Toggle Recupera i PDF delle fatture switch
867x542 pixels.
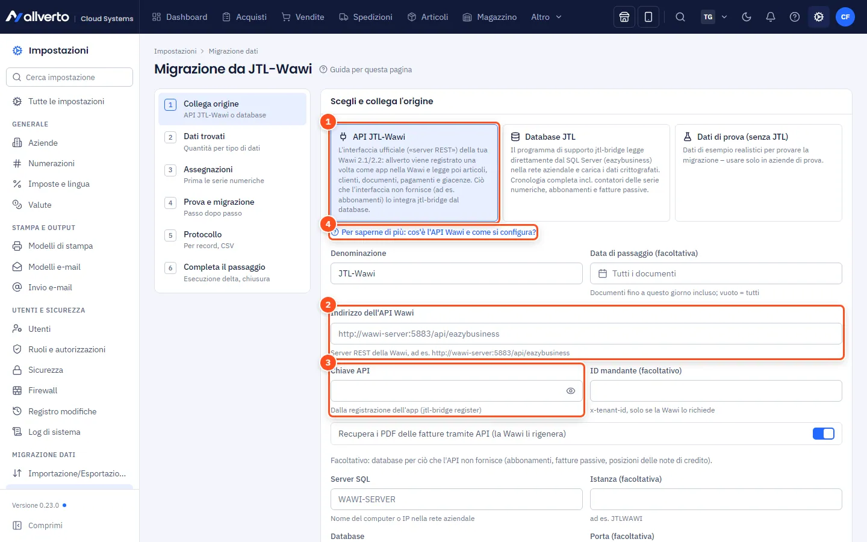point(823,434)
